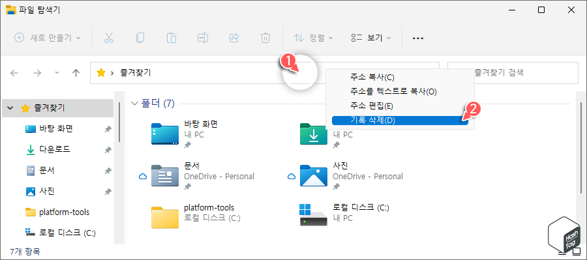Click the Cut scissors icon in toolbar
Screen dimensions: 587x260
click(x=109, y=38)
